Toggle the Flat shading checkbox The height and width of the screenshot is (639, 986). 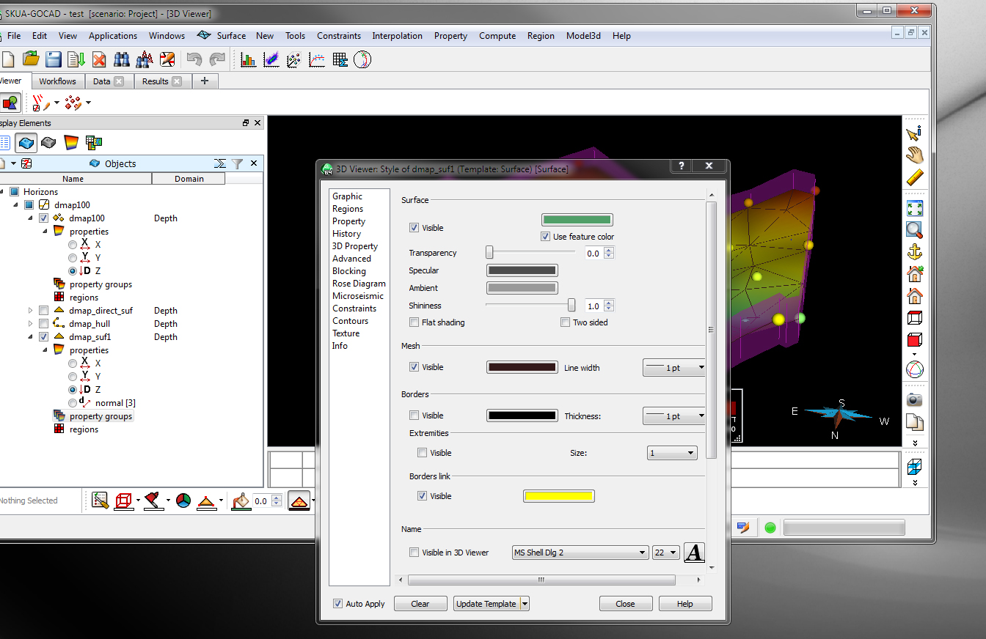click(415, 322)
